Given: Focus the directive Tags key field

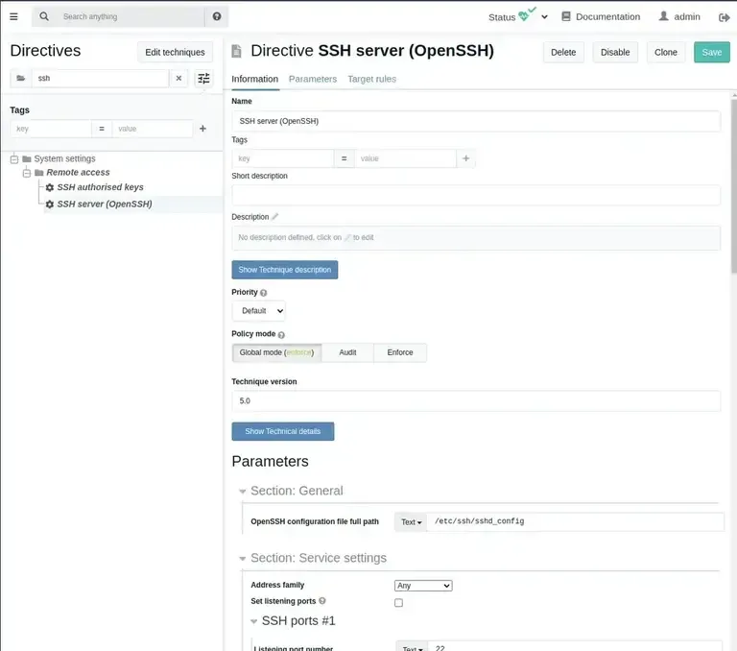Looking at the screenshot, I should 283,158.
